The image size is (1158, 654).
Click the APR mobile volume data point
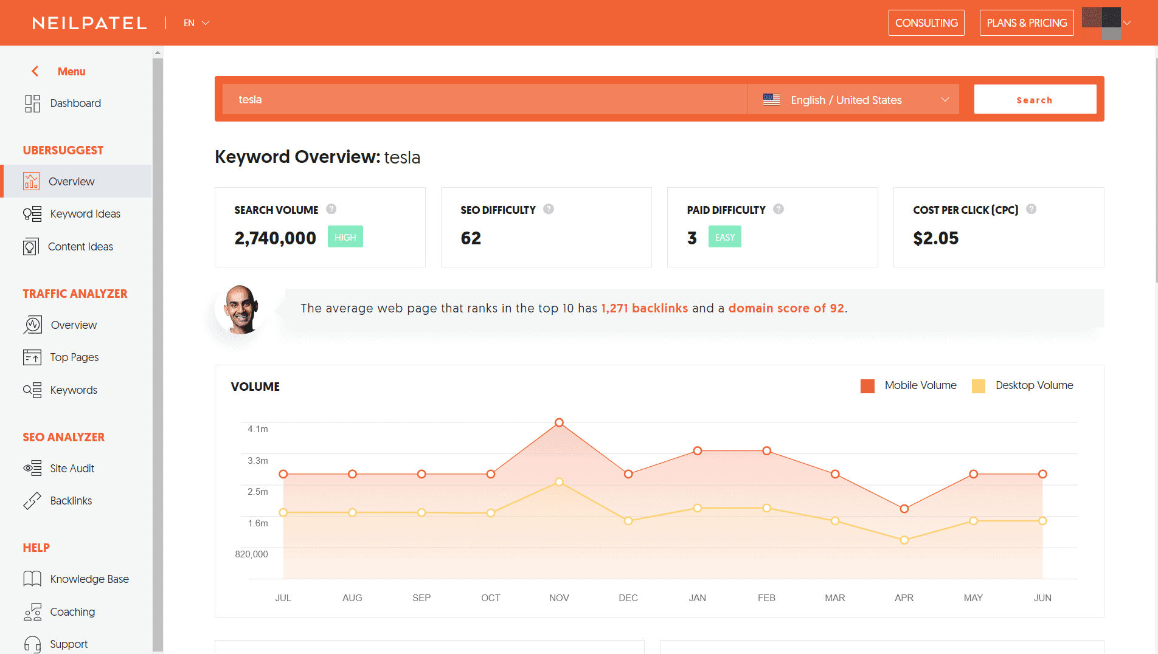[904, 509]
